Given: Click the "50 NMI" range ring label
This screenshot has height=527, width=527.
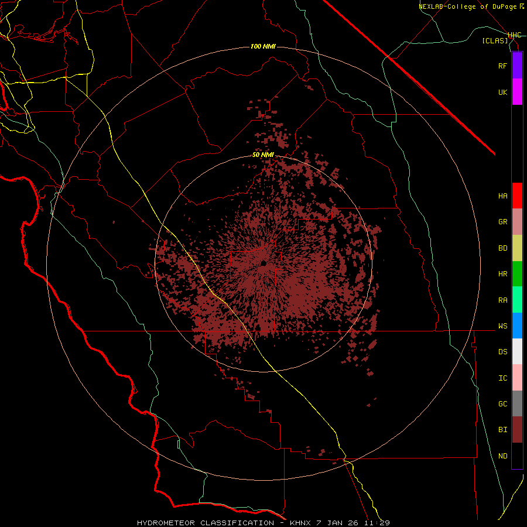Looking at the screenshot, I should 263,155.
